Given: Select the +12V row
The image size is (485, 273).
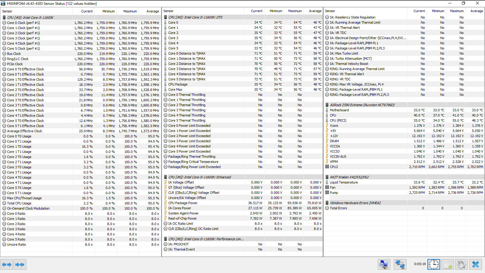Looking at the screenshot, I should 404,136.
